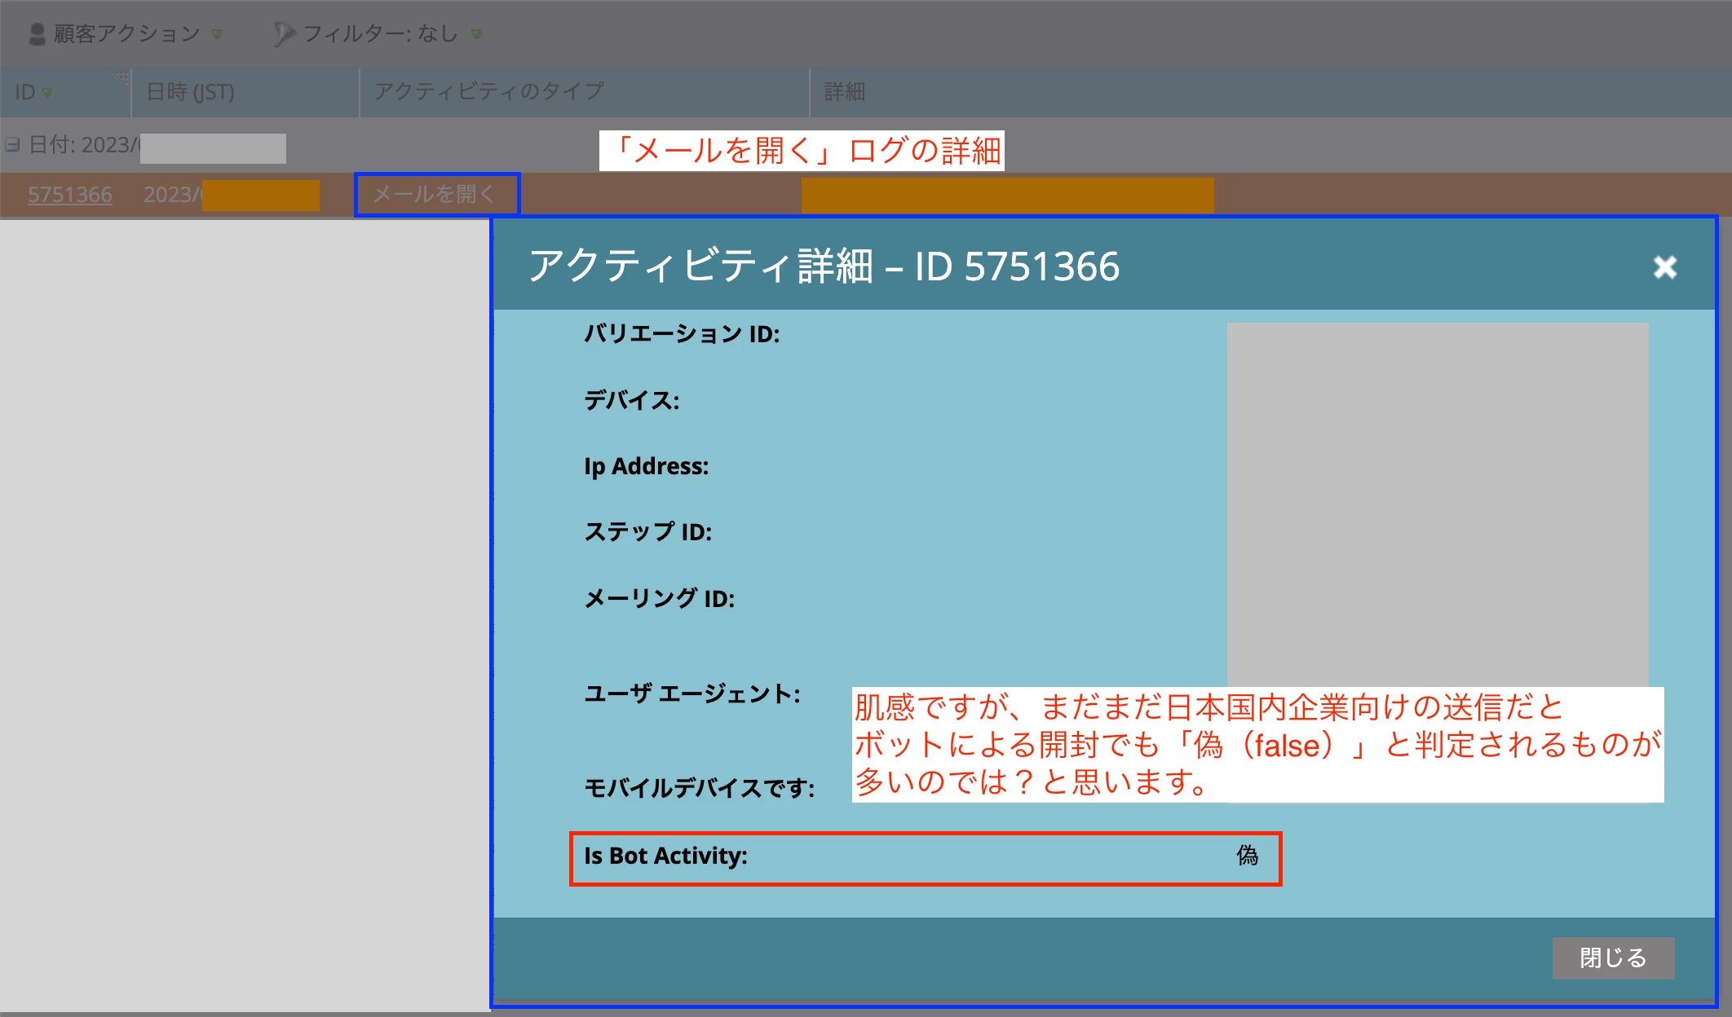Click the Ip Address field label
This screenshot has height=1017, width=1732.
tap(646, 466)
